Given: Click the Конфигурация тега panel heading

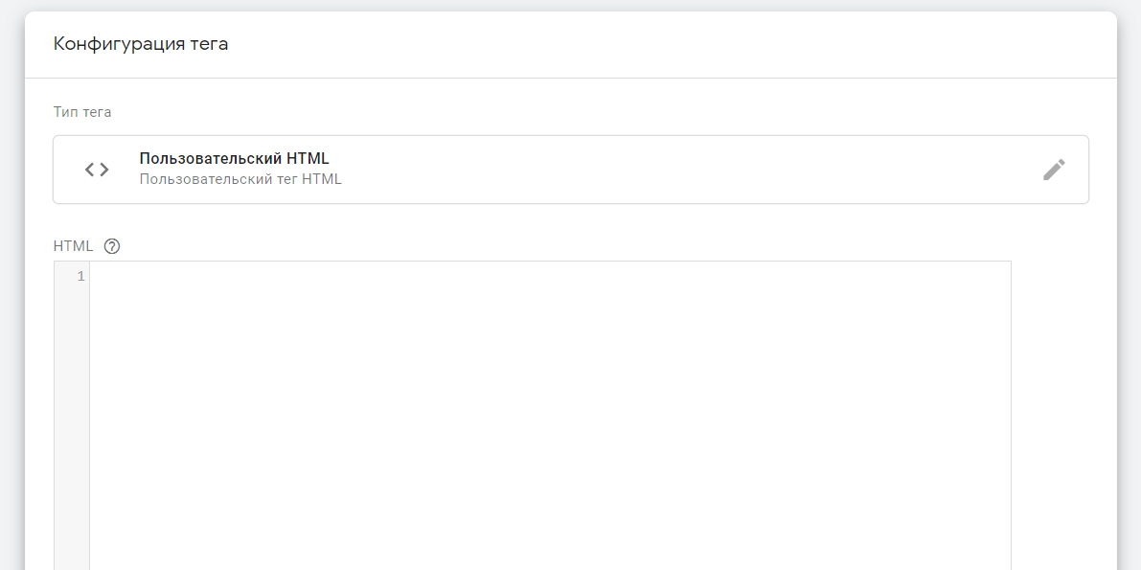Looking at the screenshot, I should (x=141, y=44).
